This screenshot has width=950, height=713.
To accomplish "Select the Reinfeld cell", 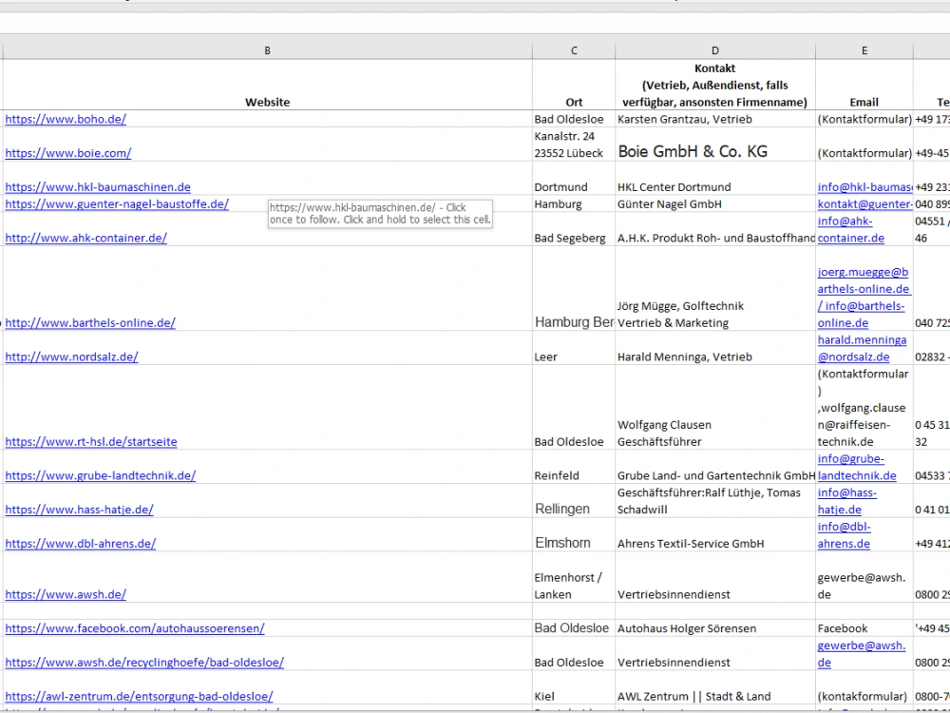I will click(x=574, y=468).
